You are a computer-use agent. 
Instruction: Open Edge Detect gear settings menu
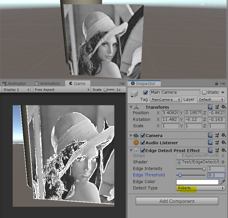(x=223, y=150)
